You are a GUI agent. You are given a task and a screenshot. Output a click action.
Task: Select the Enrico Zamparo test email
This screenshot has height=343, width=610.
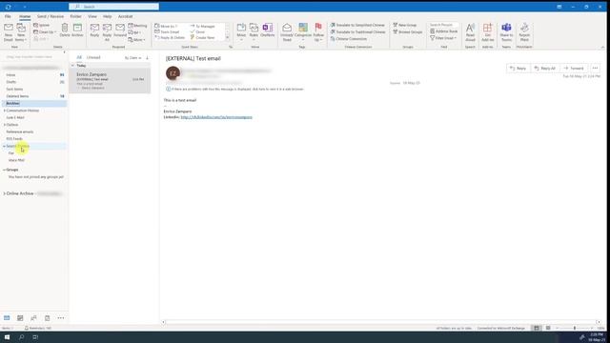pyautogui.click(x=111, y=81)
